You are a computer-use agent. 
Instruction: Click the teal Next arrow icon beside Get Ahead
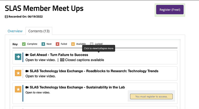[18, 57]
